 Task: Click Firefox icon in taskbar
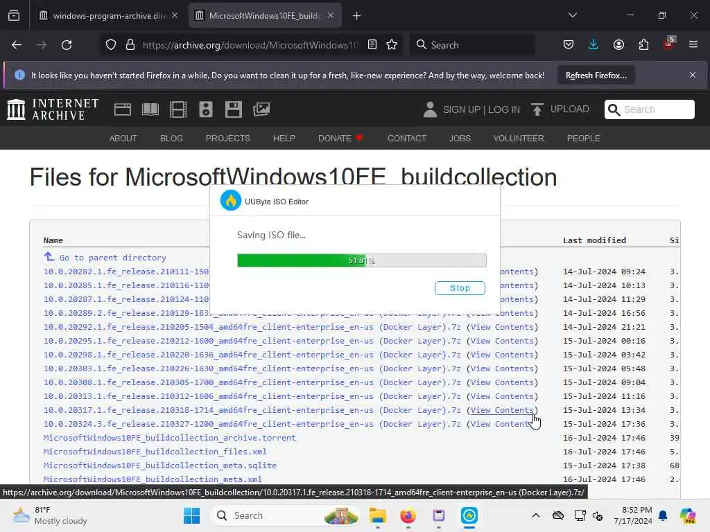pyautogui.click(x=408, y=515)
